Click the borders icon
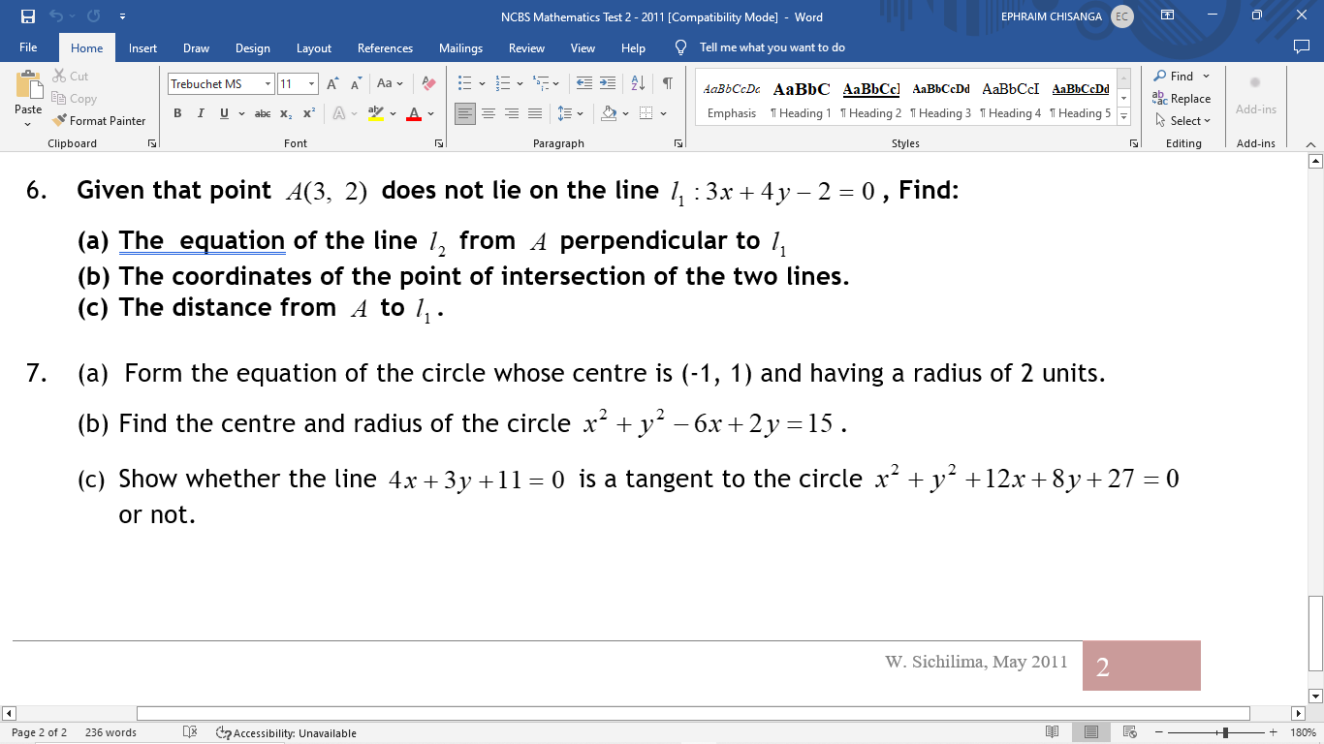This screenshot has height=744, width=1324. point(646,113)
